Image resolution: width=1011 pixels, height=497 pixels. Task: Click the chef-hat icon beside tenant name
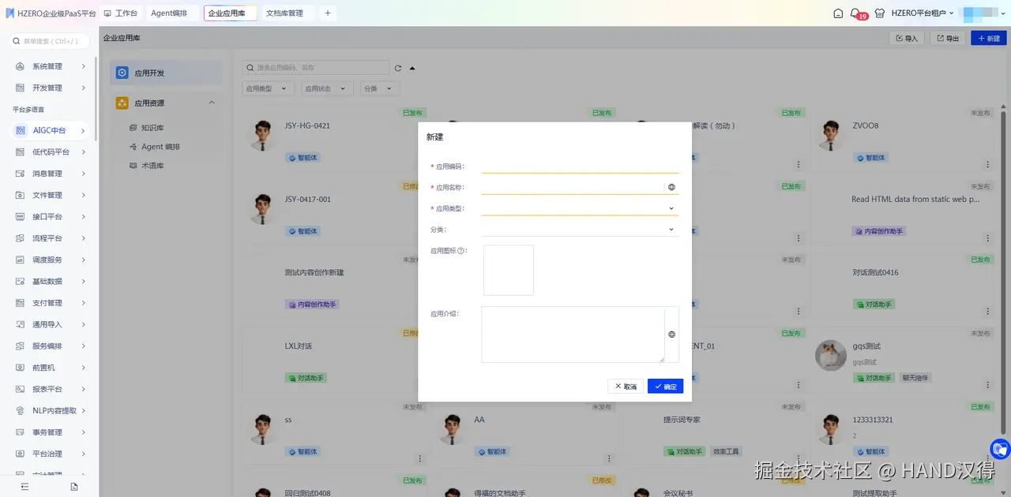pos(879,13)
